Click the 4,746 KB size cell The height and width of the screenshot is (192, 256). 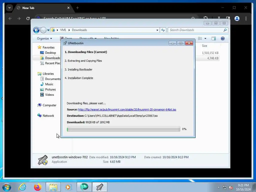213,58
